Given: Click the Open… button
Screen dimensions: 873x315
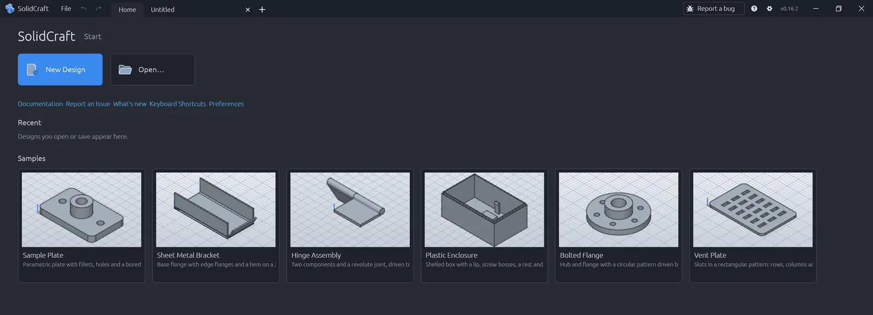Looking at the screenshot, I should pos(153,69).
